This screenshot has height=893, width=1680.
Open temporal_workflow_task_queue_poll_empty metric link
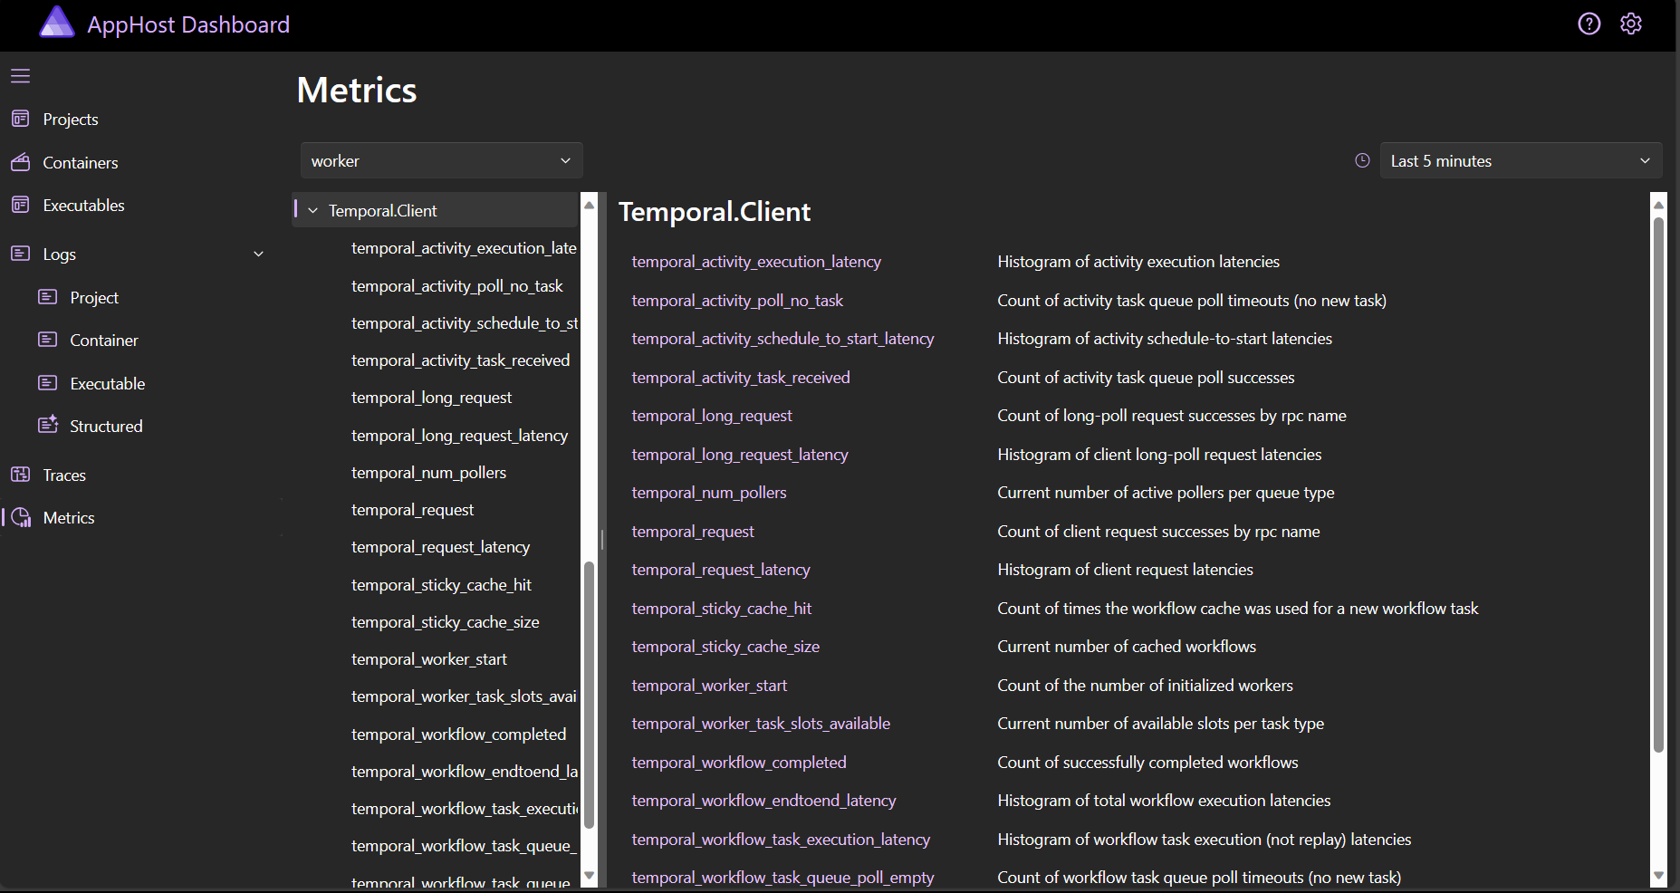(782, 878)
